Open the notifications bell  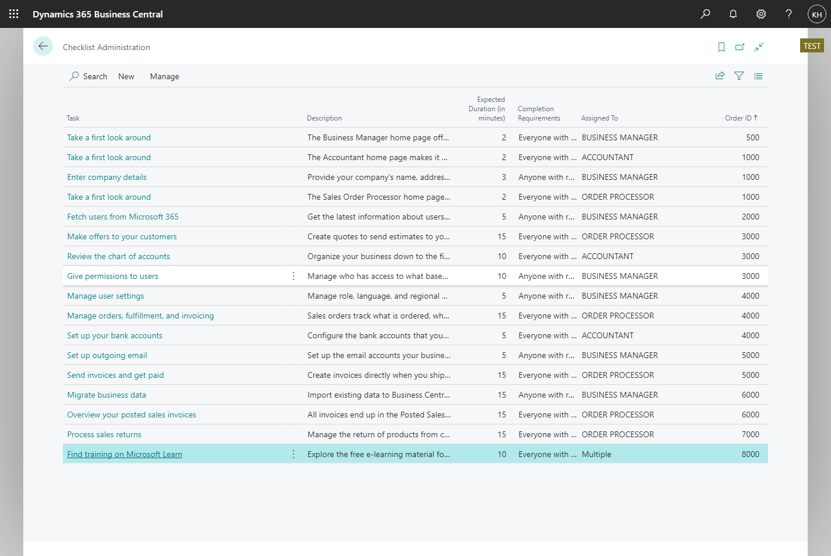click(x=733, y=14)
